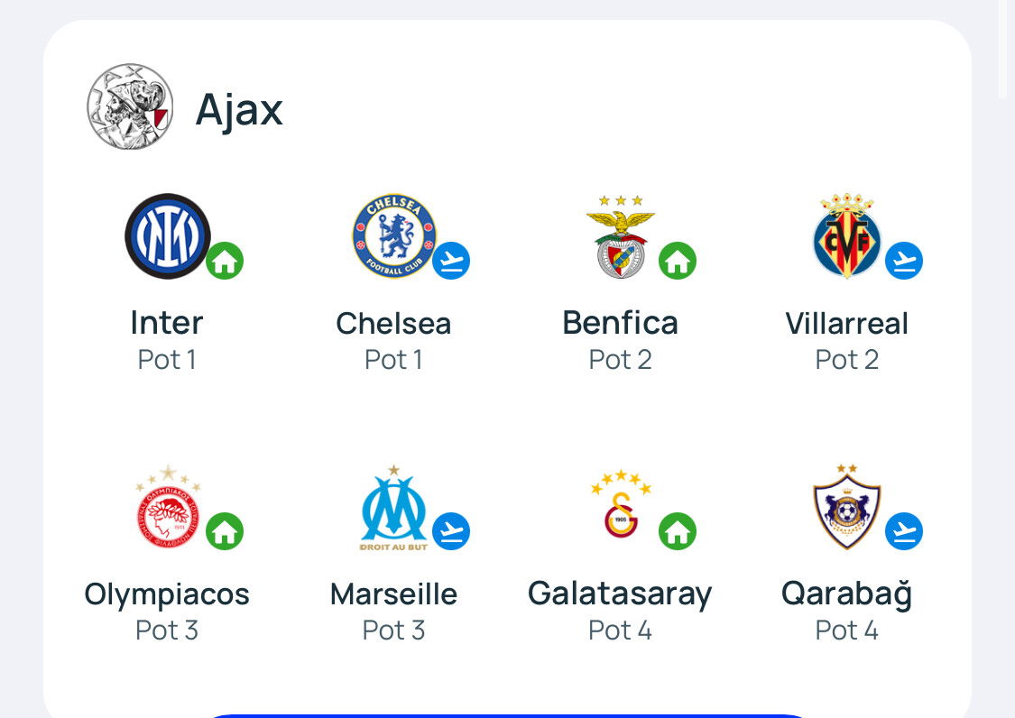Open the Inter club logo
1015x718 pixels.
click(x=168, y=236)
